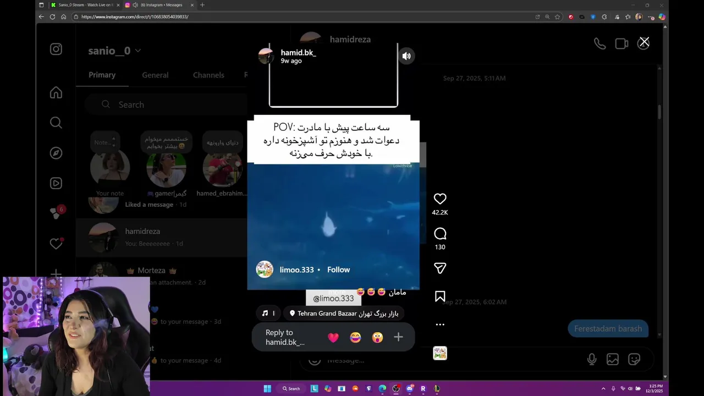Start audio call with hamidreza
The width and height of the screenshot is (704, 396).
coord(599,44)
